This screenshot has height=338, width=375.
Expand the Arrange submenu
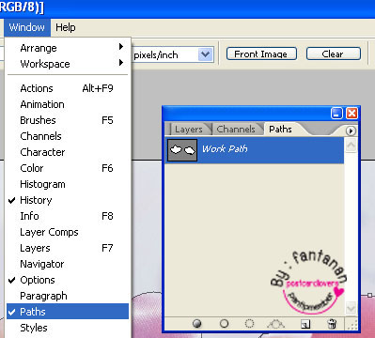tap(68, 48)
